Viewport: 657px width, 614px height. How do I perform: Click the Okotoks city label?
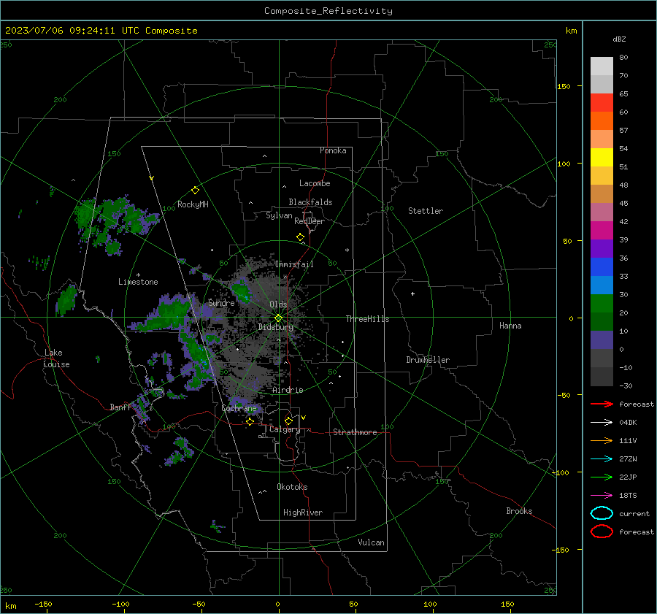click(292, 487)
